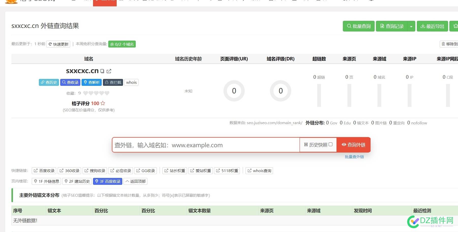Screen dimensions: 458x232
Task: Open 360收录 quick link
Action: 69,171
